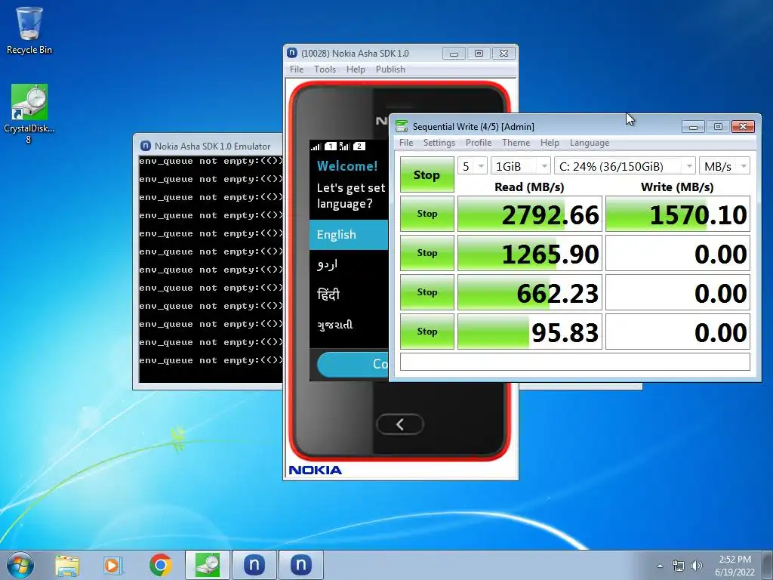Open Windows Media Player in taskbar

[x=113, y=565]
